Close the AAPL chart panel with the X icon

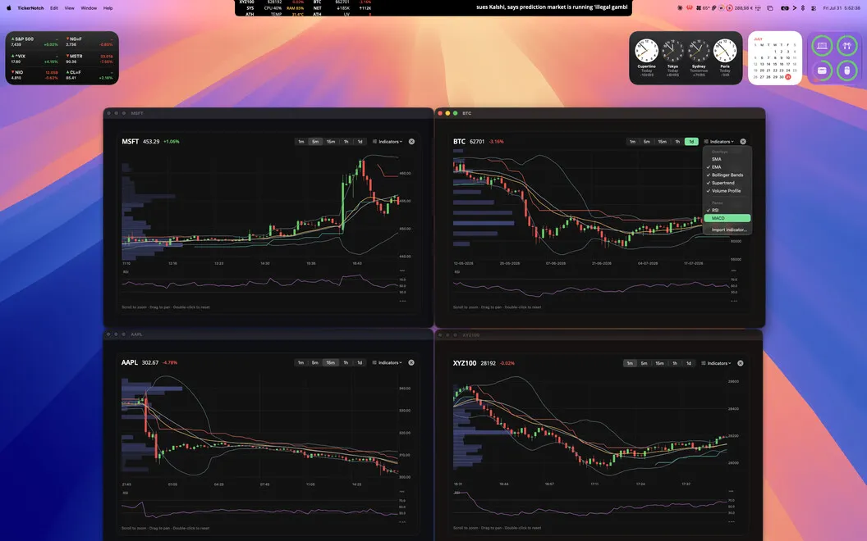point(411,362)
